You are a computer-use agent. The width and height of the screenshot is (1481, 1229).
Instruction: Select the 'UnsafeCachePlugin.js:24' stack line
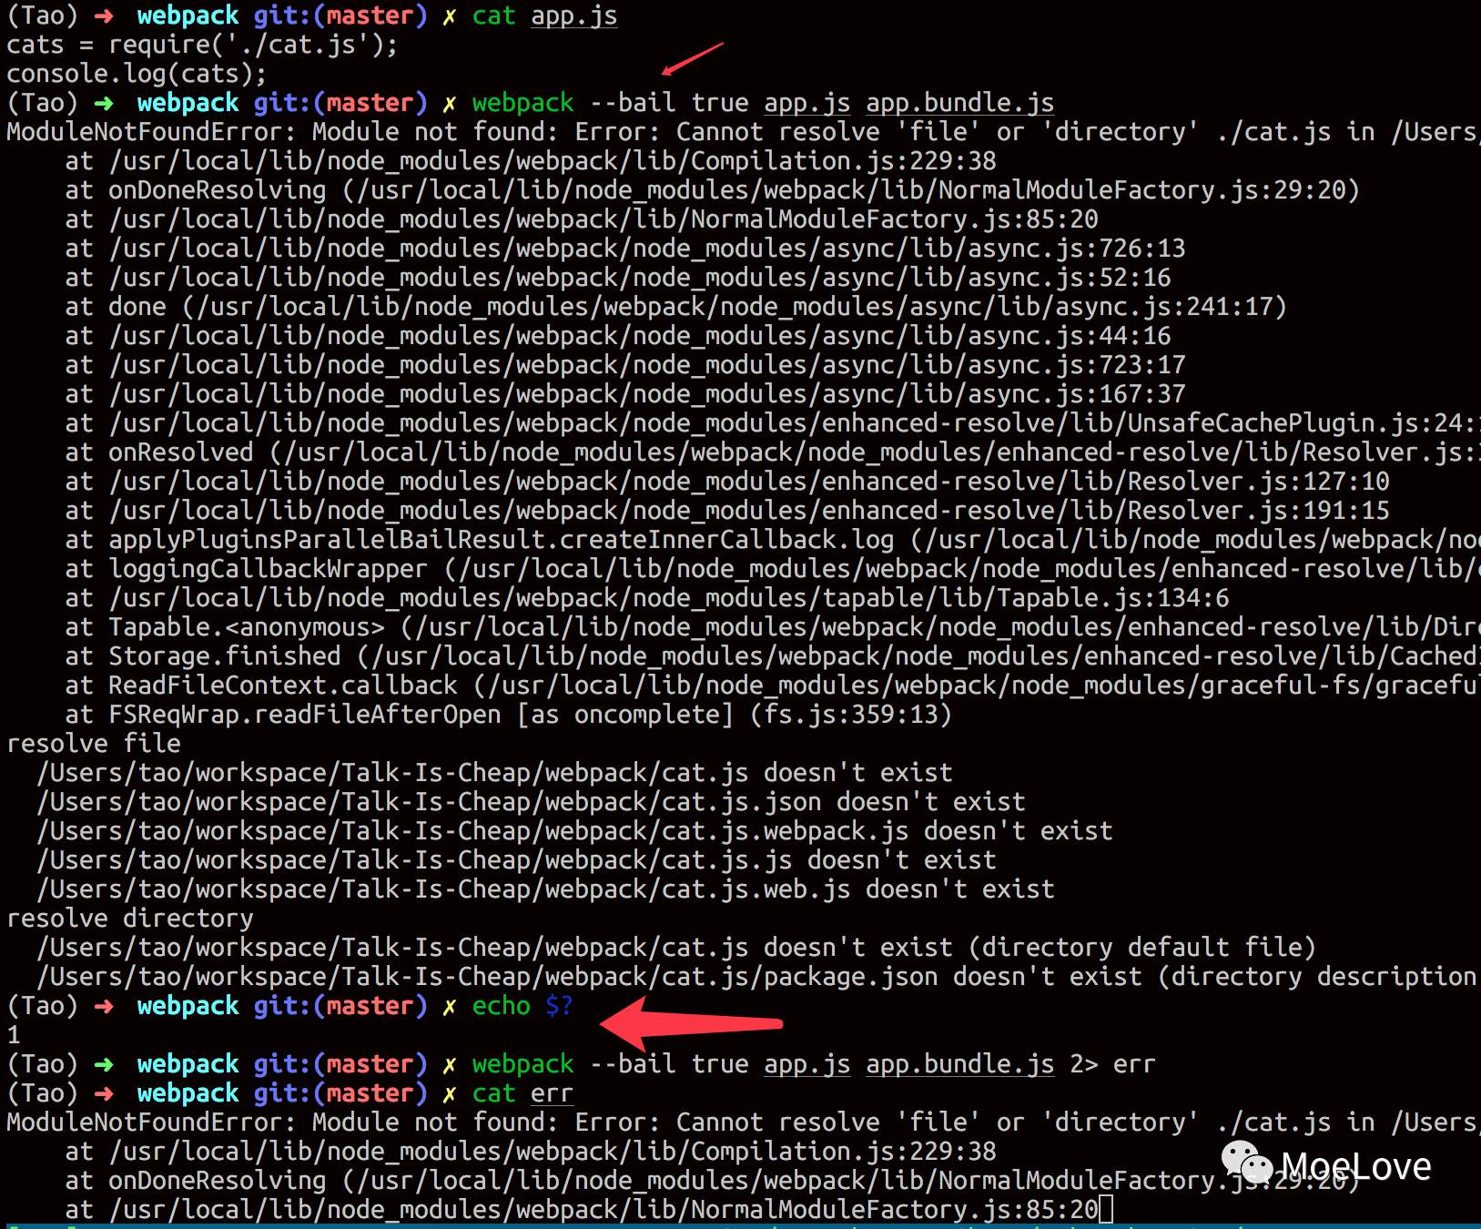pos(773,423)
